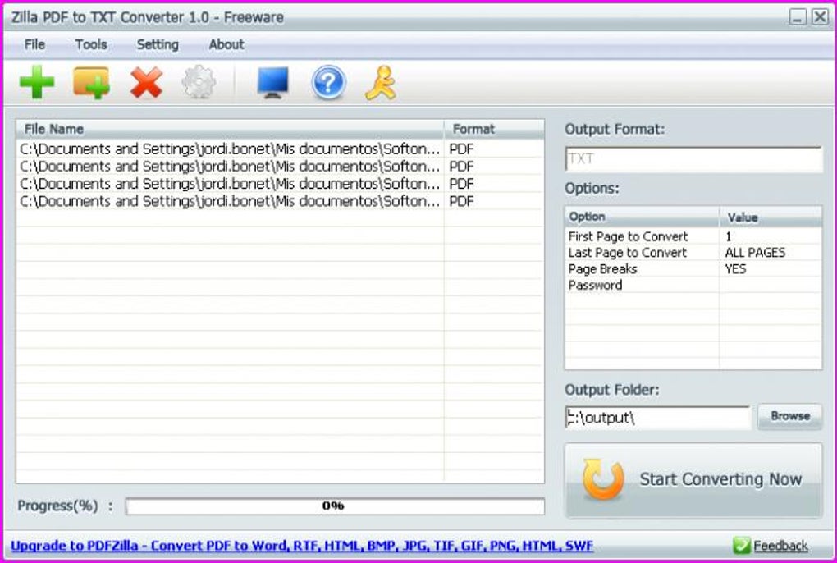Click the blue monitor icon
This screenshot has width=837, height=563.
[x=272, y=82]
